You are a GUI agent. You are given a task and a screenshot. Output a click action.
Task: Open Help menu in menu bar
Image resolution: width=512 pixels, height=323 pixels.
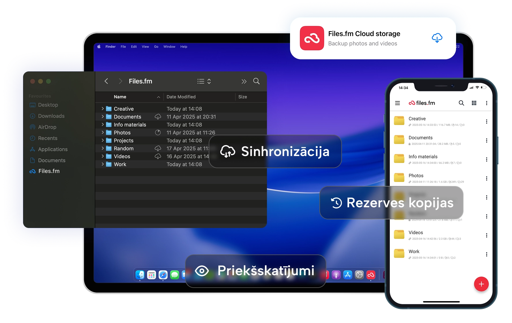pos(184,47)
